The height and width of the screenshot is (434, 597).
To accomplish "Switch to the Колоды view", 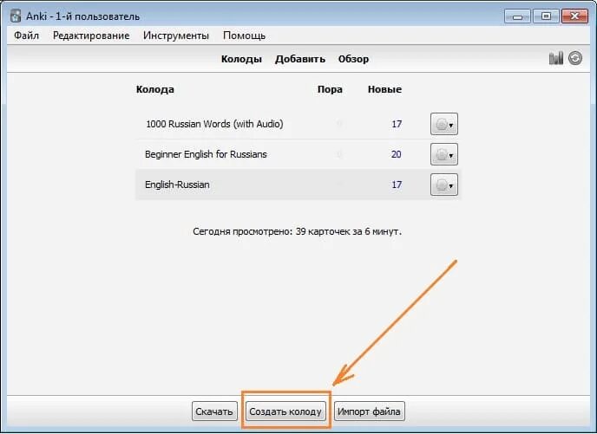I will (x=241, y=59).
